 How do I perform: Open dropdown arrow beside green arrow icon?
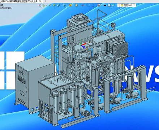click(x=47, y=5)
